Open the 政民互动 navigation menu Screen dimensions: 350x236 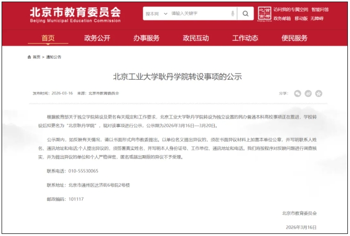pyautogui.click(x=196, y=38)
